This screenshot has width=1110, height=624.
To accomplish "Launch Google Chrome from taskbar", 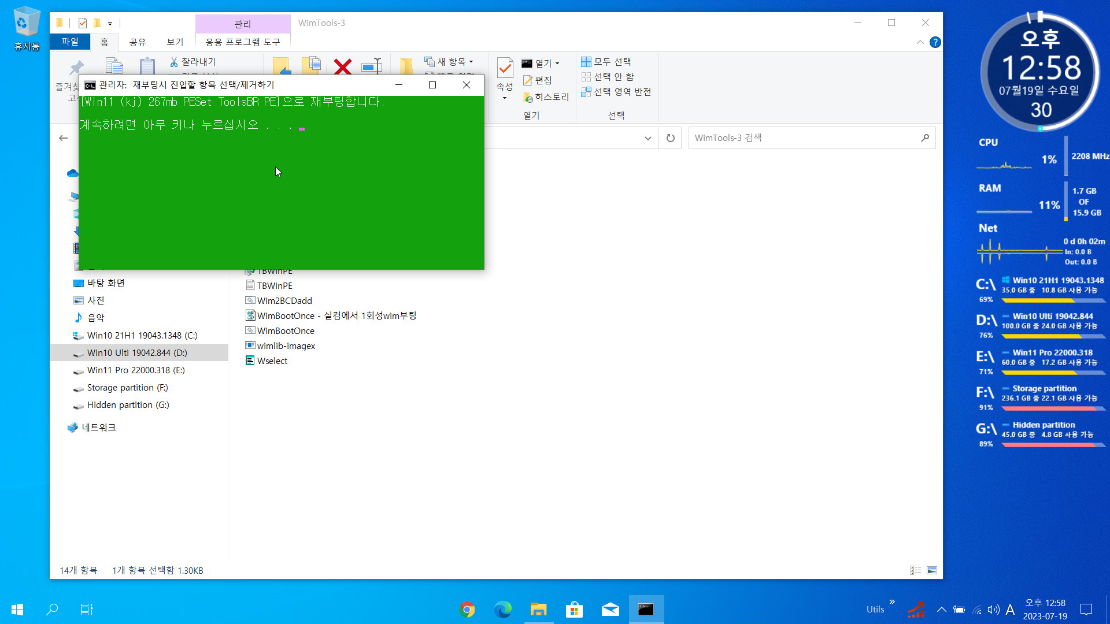I will 467,610.
